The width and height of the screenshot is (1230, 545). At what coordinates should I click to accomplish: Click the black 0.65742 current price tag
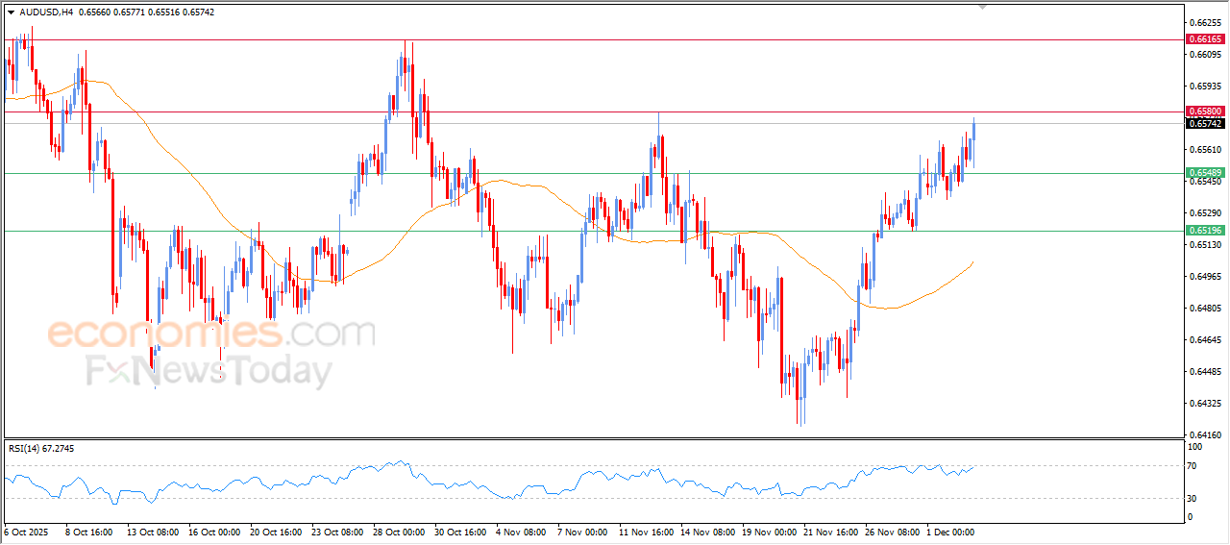1205,124
